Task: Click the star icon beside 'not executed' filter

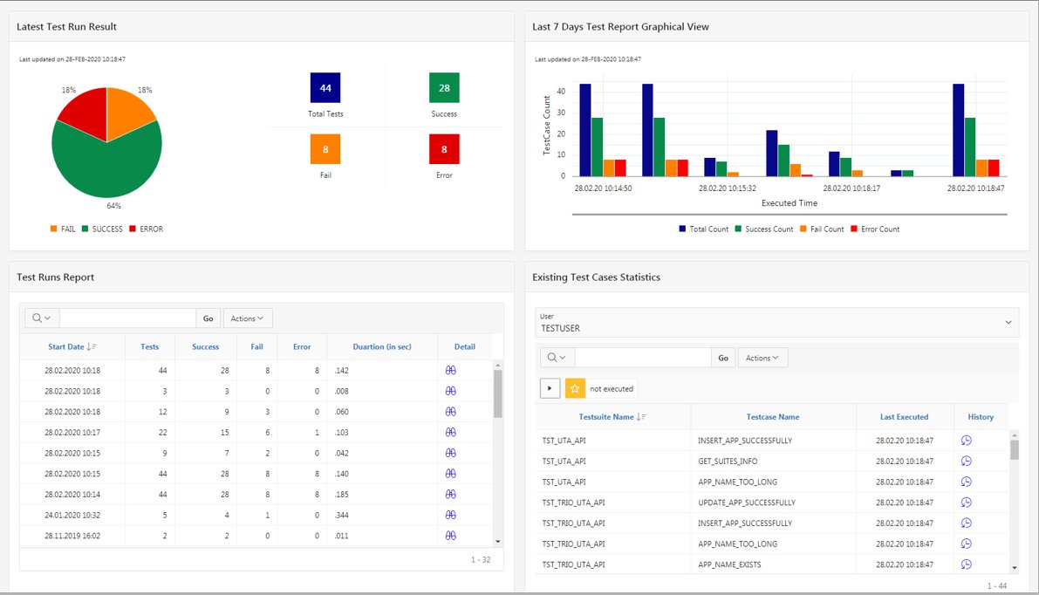Action: tap(574, 387)
